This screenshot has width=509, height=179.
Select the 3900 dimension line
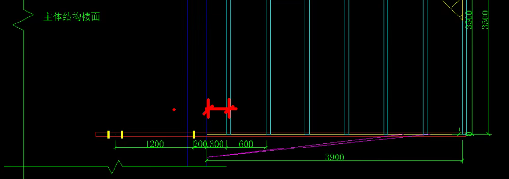335,160
